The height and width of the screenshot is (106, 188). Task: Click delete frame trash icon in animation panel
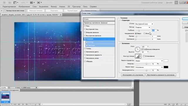click(x=39, y=105)
